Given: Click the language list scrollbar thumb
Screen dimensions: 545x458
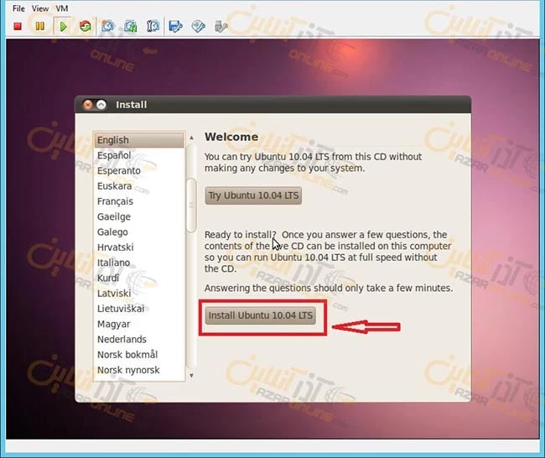Looking at the screenshot, I should pyautogui.click(x=191, y=206).
